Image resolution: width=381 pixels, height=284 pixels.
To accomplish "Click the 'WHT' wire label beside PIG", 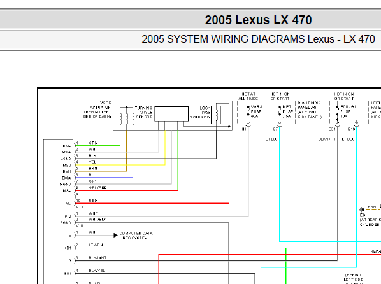I will [x=94, y=213].
